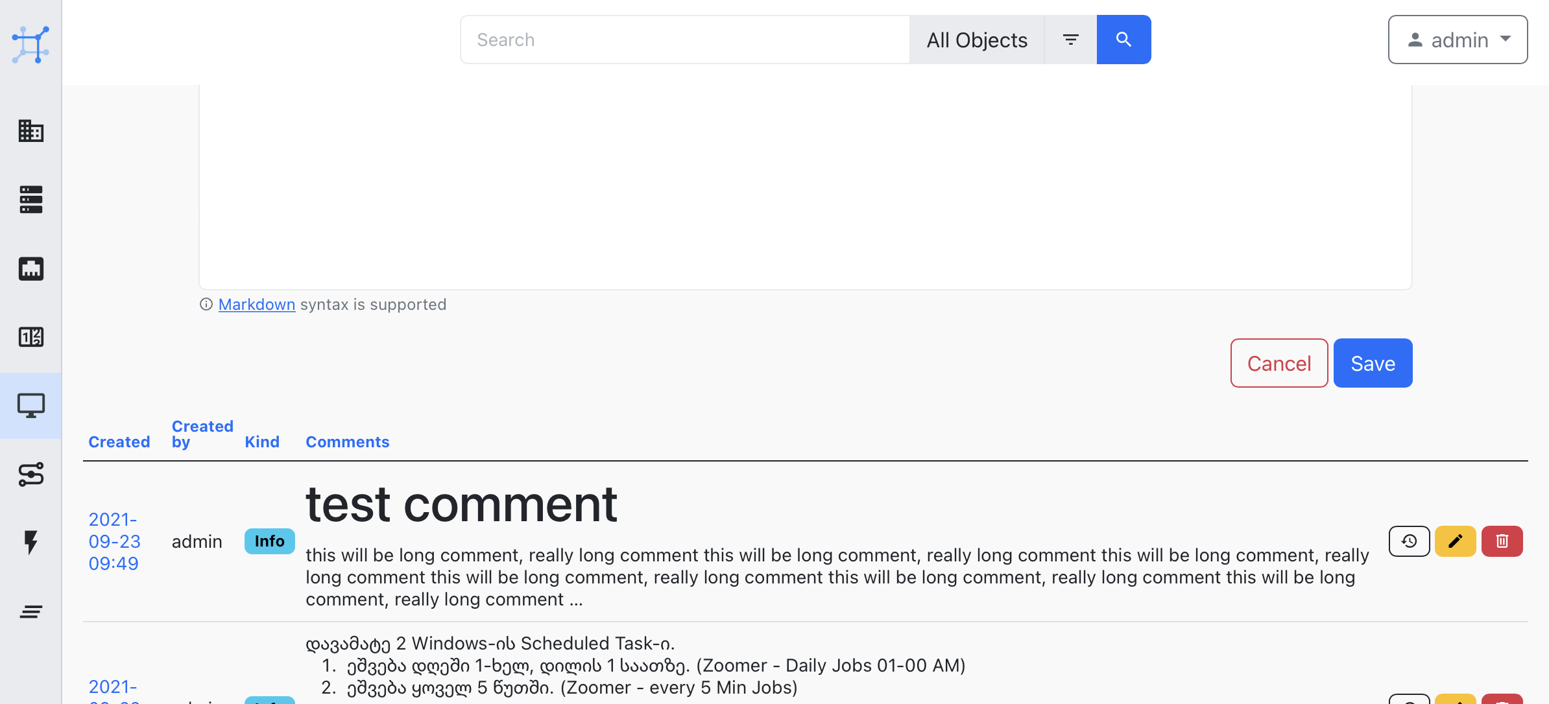Image resolution: width=1549 pixels, height=704 pixels.
Task: Expand the All Objects type selector
Action: [976, 40]
